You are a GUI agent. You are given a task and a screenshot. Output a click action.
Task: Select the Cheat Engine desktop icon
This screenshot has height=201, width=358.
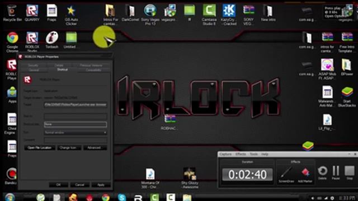pyautogui.click(x=11, y=123)
